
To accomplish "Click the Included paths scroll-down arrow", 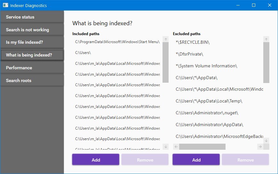I will 166,147.
